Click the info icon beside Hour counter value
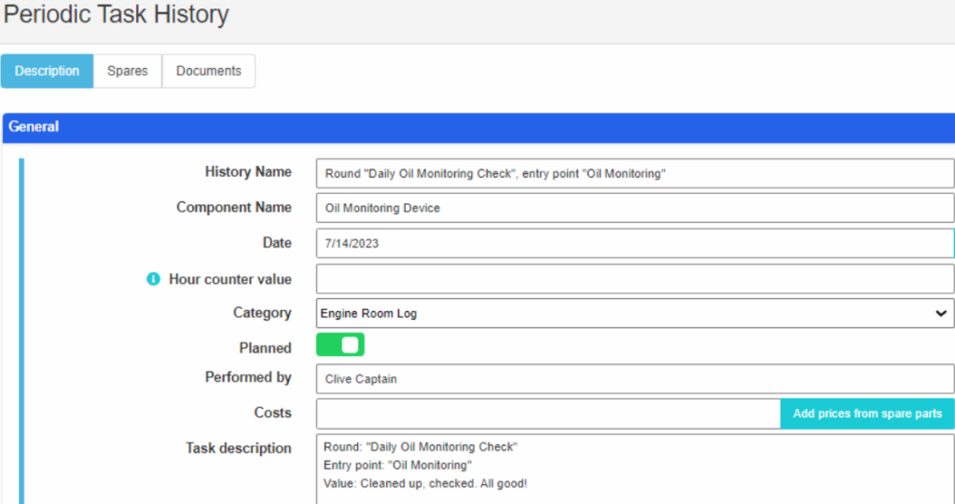This screenshot has height=504, width=955. pos(154,279)
